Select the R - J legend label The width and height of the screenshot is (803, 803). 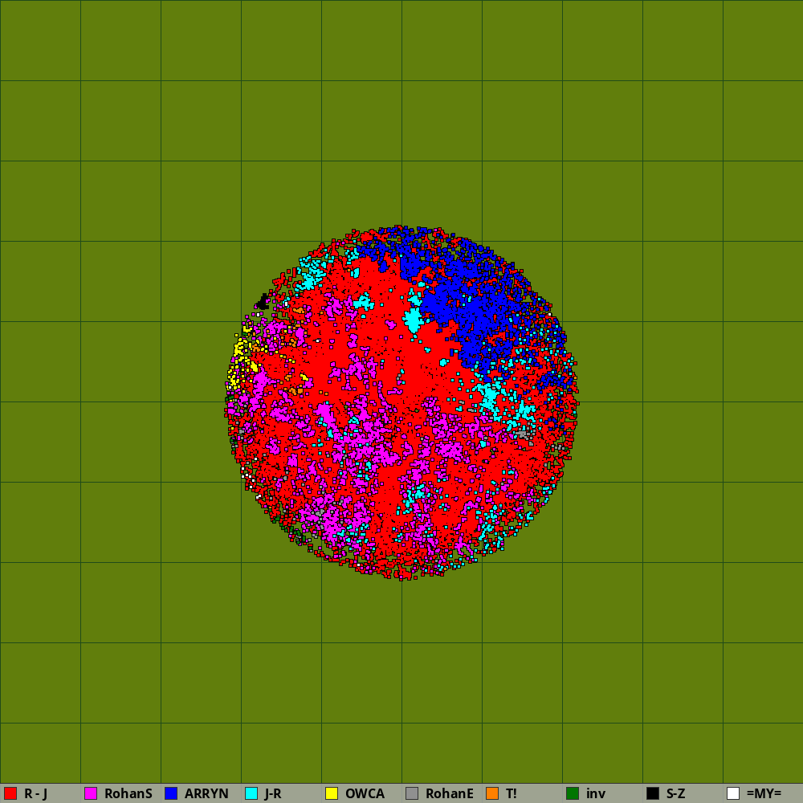click(36, 793)
